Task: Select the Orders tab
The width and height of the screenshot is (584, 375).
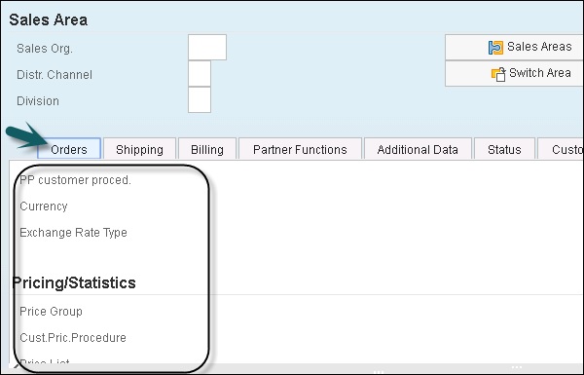Action: [x=69, y=149]
